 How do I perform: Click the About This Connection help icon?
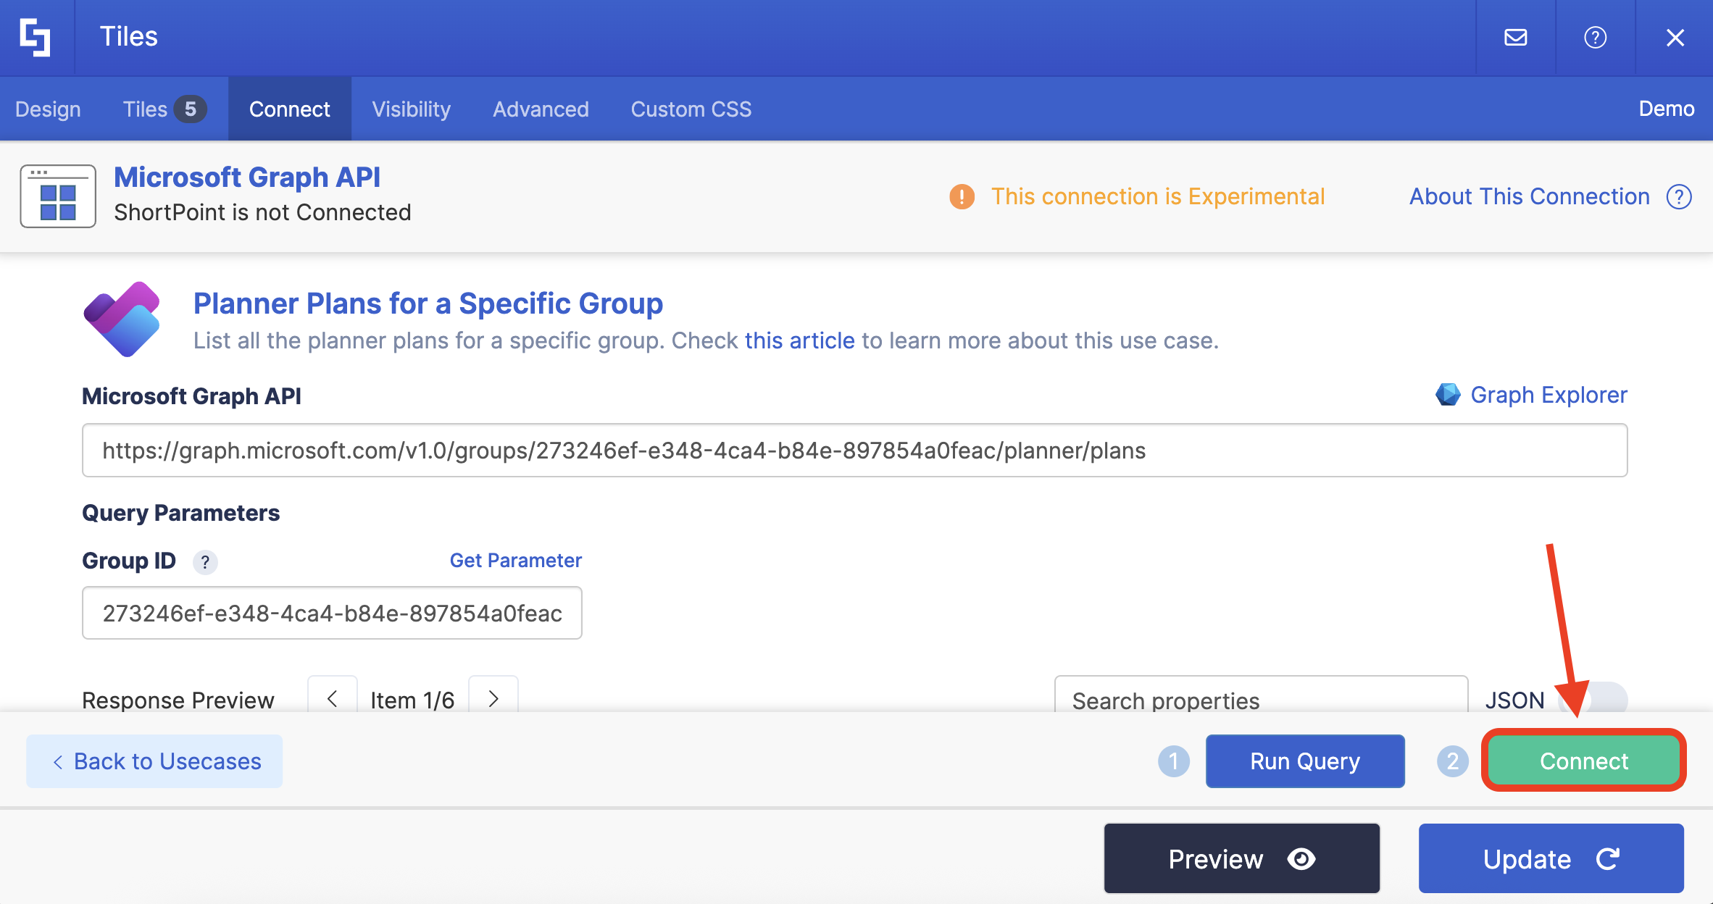click(1678, 196)
